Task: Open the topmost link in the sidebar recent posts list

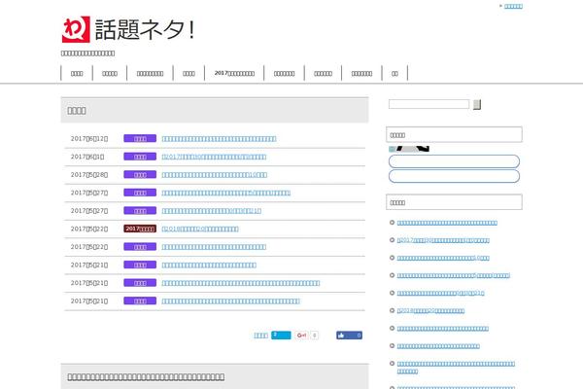Action: point(447,223)
